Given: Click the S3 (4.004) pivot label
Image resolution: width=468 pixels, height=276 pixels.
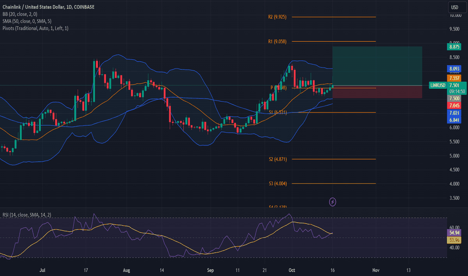Looking at the screenshot, I should (278, 184).
